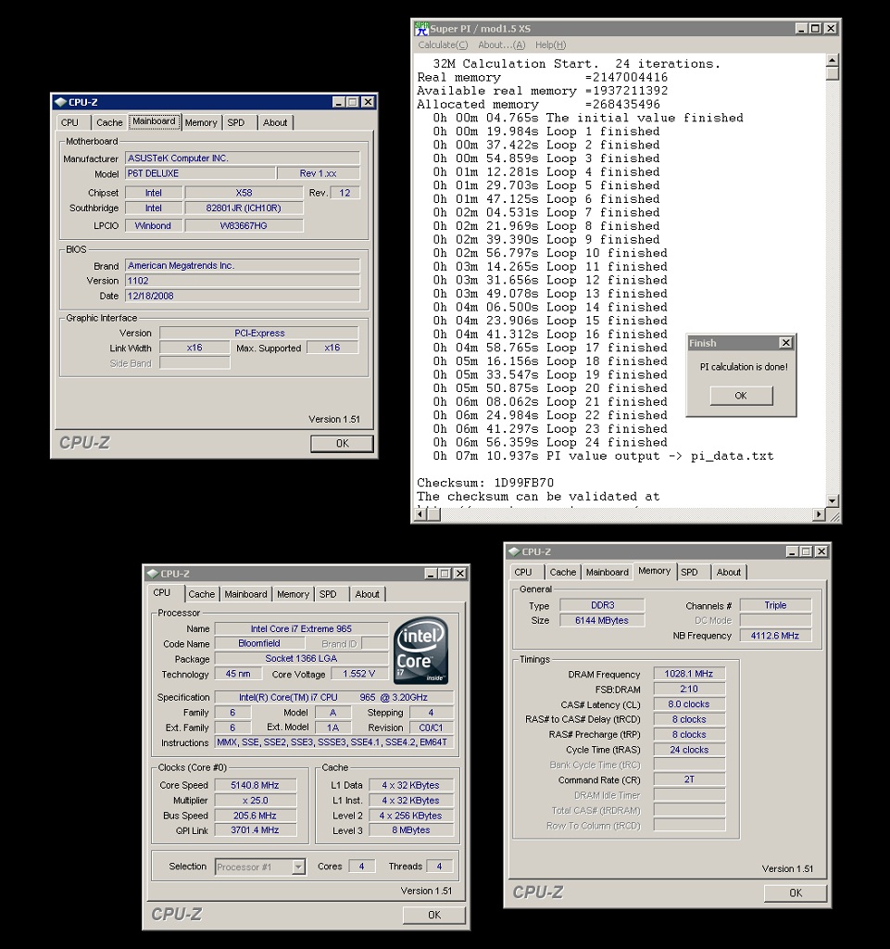Click the BIOS version 1102 field

[x=243, y=281]
